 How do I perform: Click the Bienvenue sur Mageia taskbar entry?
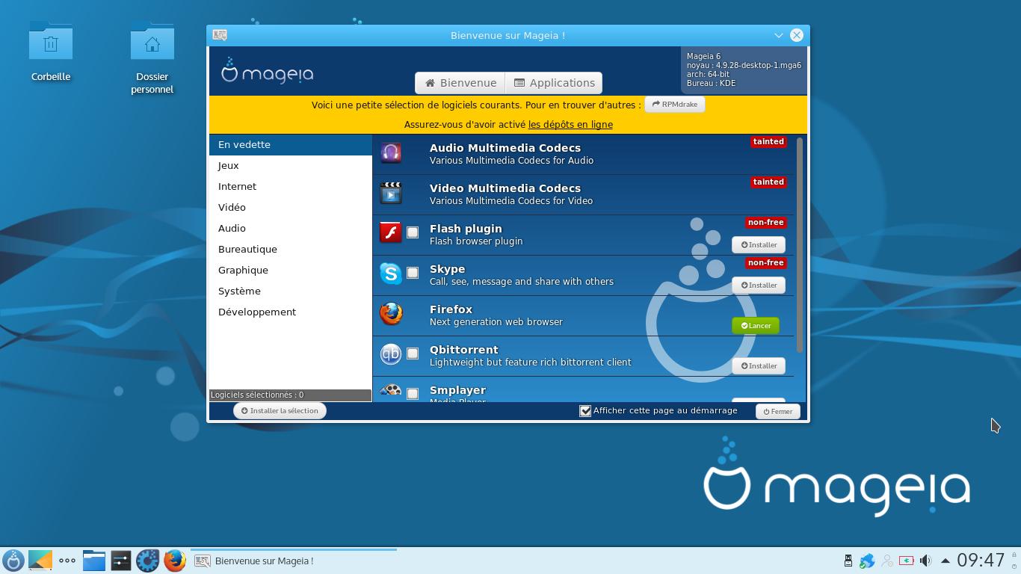tap(293, 561)
